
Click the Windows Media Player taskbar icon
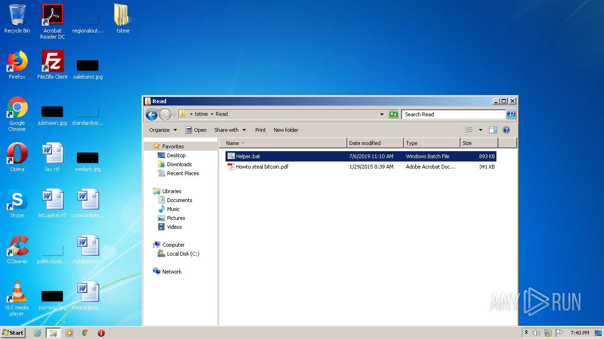(69, 333)
